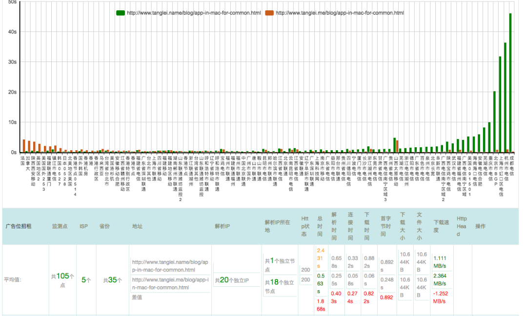The width and height of the screenshot is (527, 316).
Task: Toggle the tanglei.me series legend label
Action: pos(340,13)
